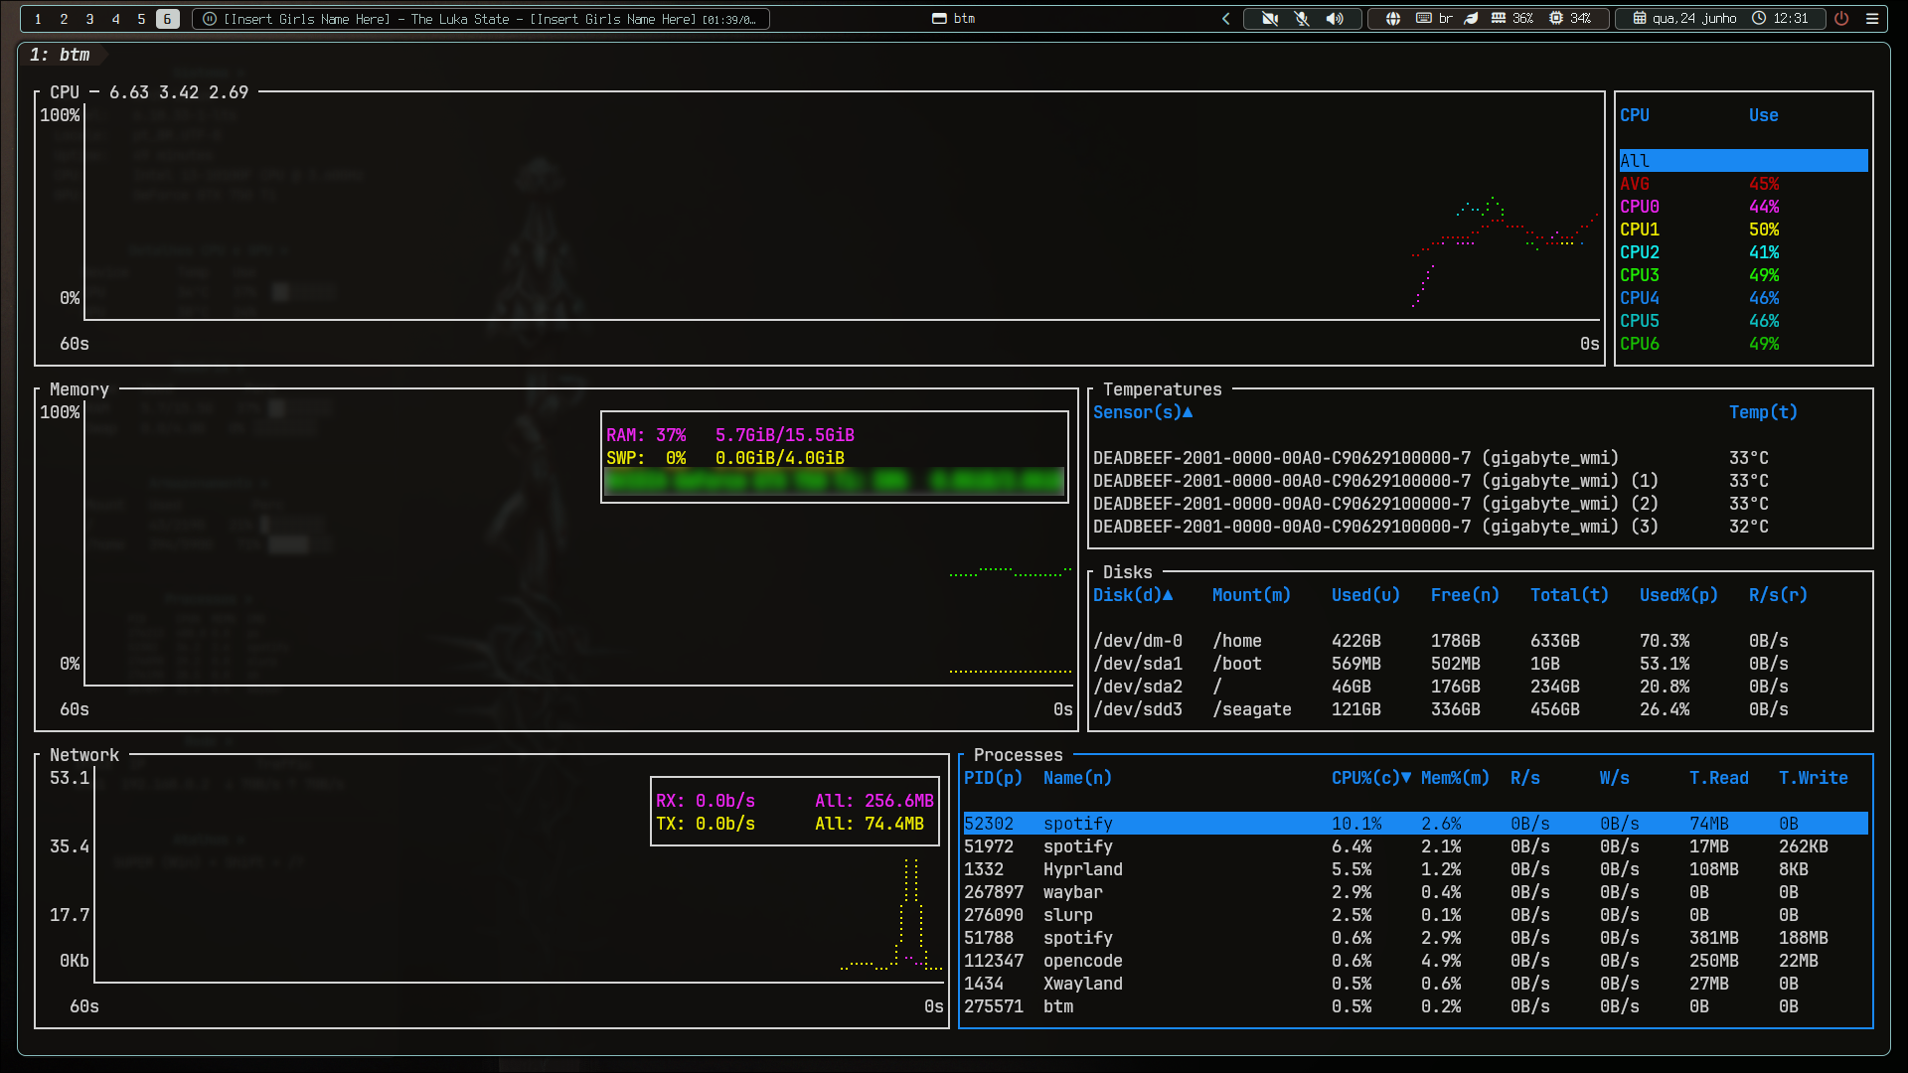Toggle the keyboard layout br indicator
1908x1073 pixels.
point(1434,18)
